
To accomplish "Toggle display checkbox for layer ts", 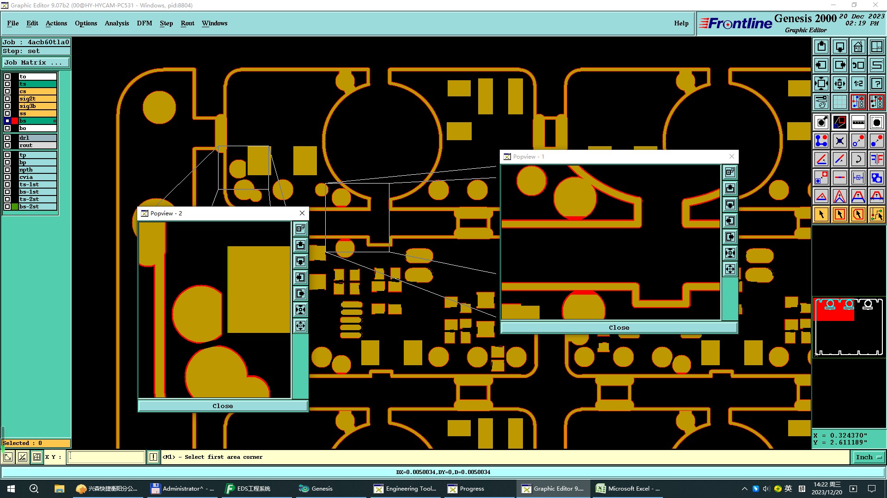I will (7, 84).
